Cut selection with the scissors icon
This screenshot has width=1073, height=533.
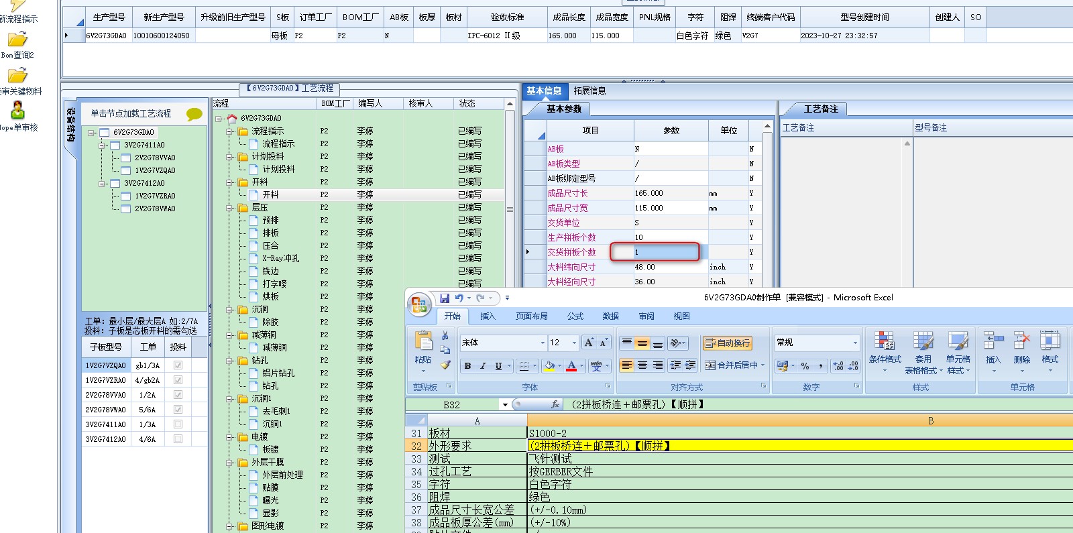tap(445, 335)
